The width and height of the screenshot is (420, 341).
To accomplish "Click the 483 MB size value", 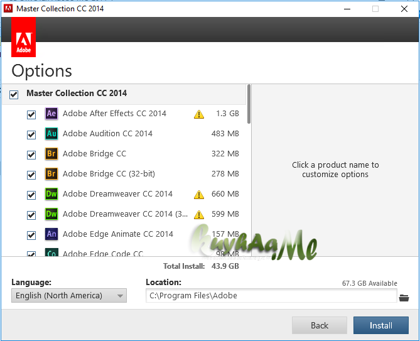I will (x=225, y=133).
